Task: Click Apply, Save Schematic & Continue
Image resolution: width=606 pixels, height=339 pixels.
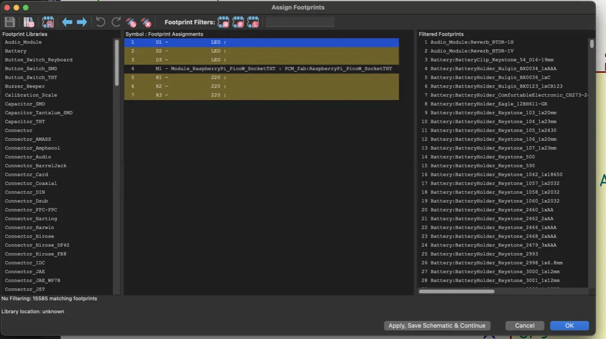Action: click(x=437, y=325)
